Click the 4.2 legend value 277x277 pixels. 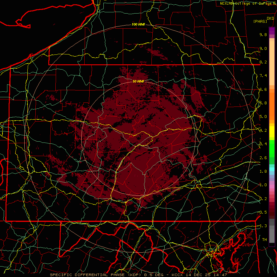[263, 130]
